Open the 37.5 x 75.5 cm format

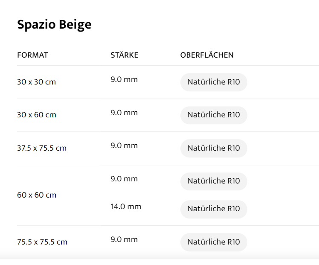tap(42, 148)
